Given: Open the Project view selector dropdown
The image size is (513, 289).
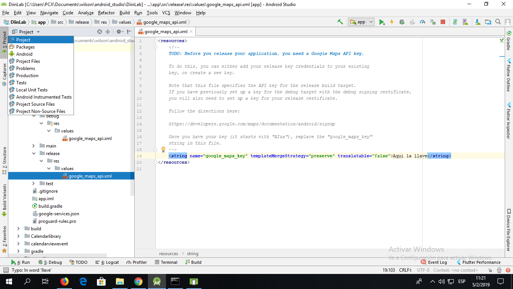Looking at the screenshot, I should (x=26, y=32).
